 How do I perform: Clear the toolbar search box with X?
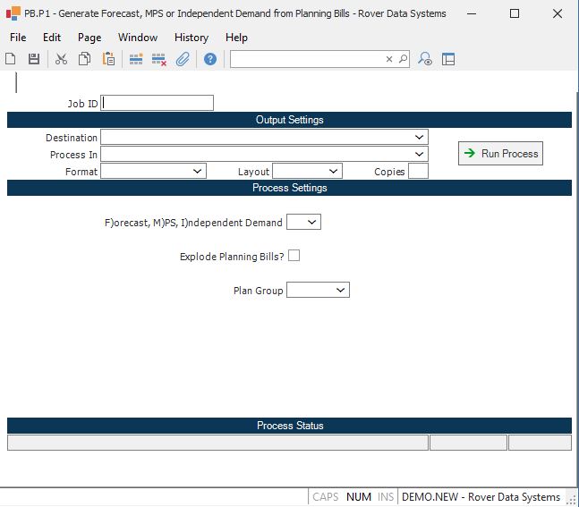389,59
